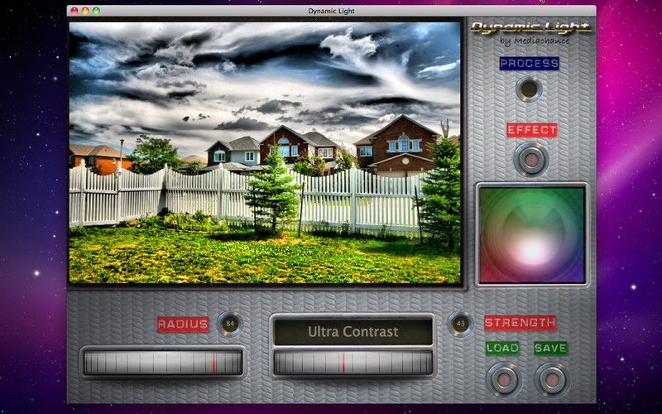Click the processed photo preview image
662x414 pixels.
pyautogui.click(x=265, y=153)
